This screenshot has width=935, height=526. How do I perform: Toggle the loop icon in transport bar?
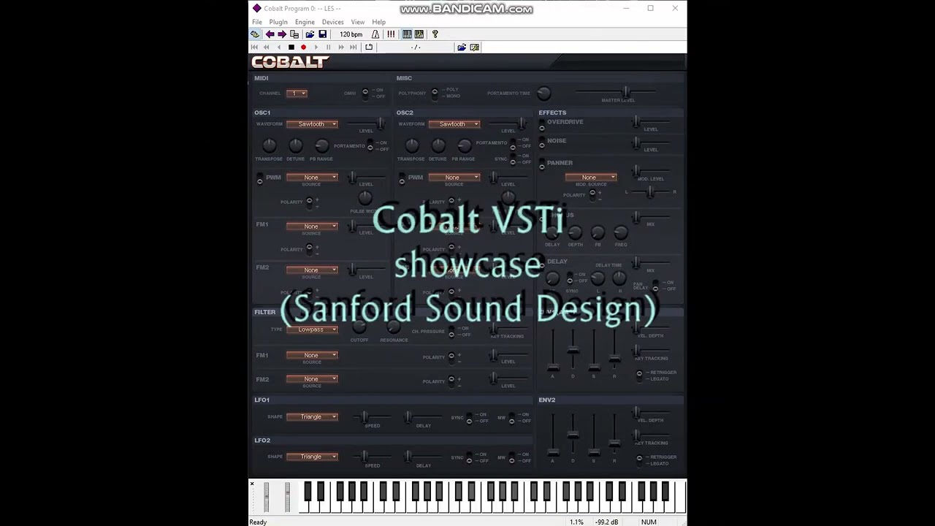tap(369, 47)
